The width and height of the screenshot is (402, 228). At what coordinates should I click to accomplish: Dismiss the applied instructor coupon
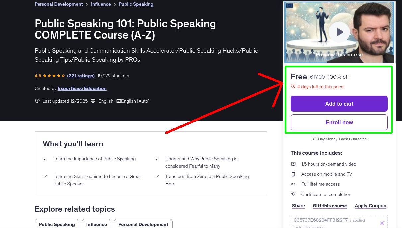click(382, 223)
